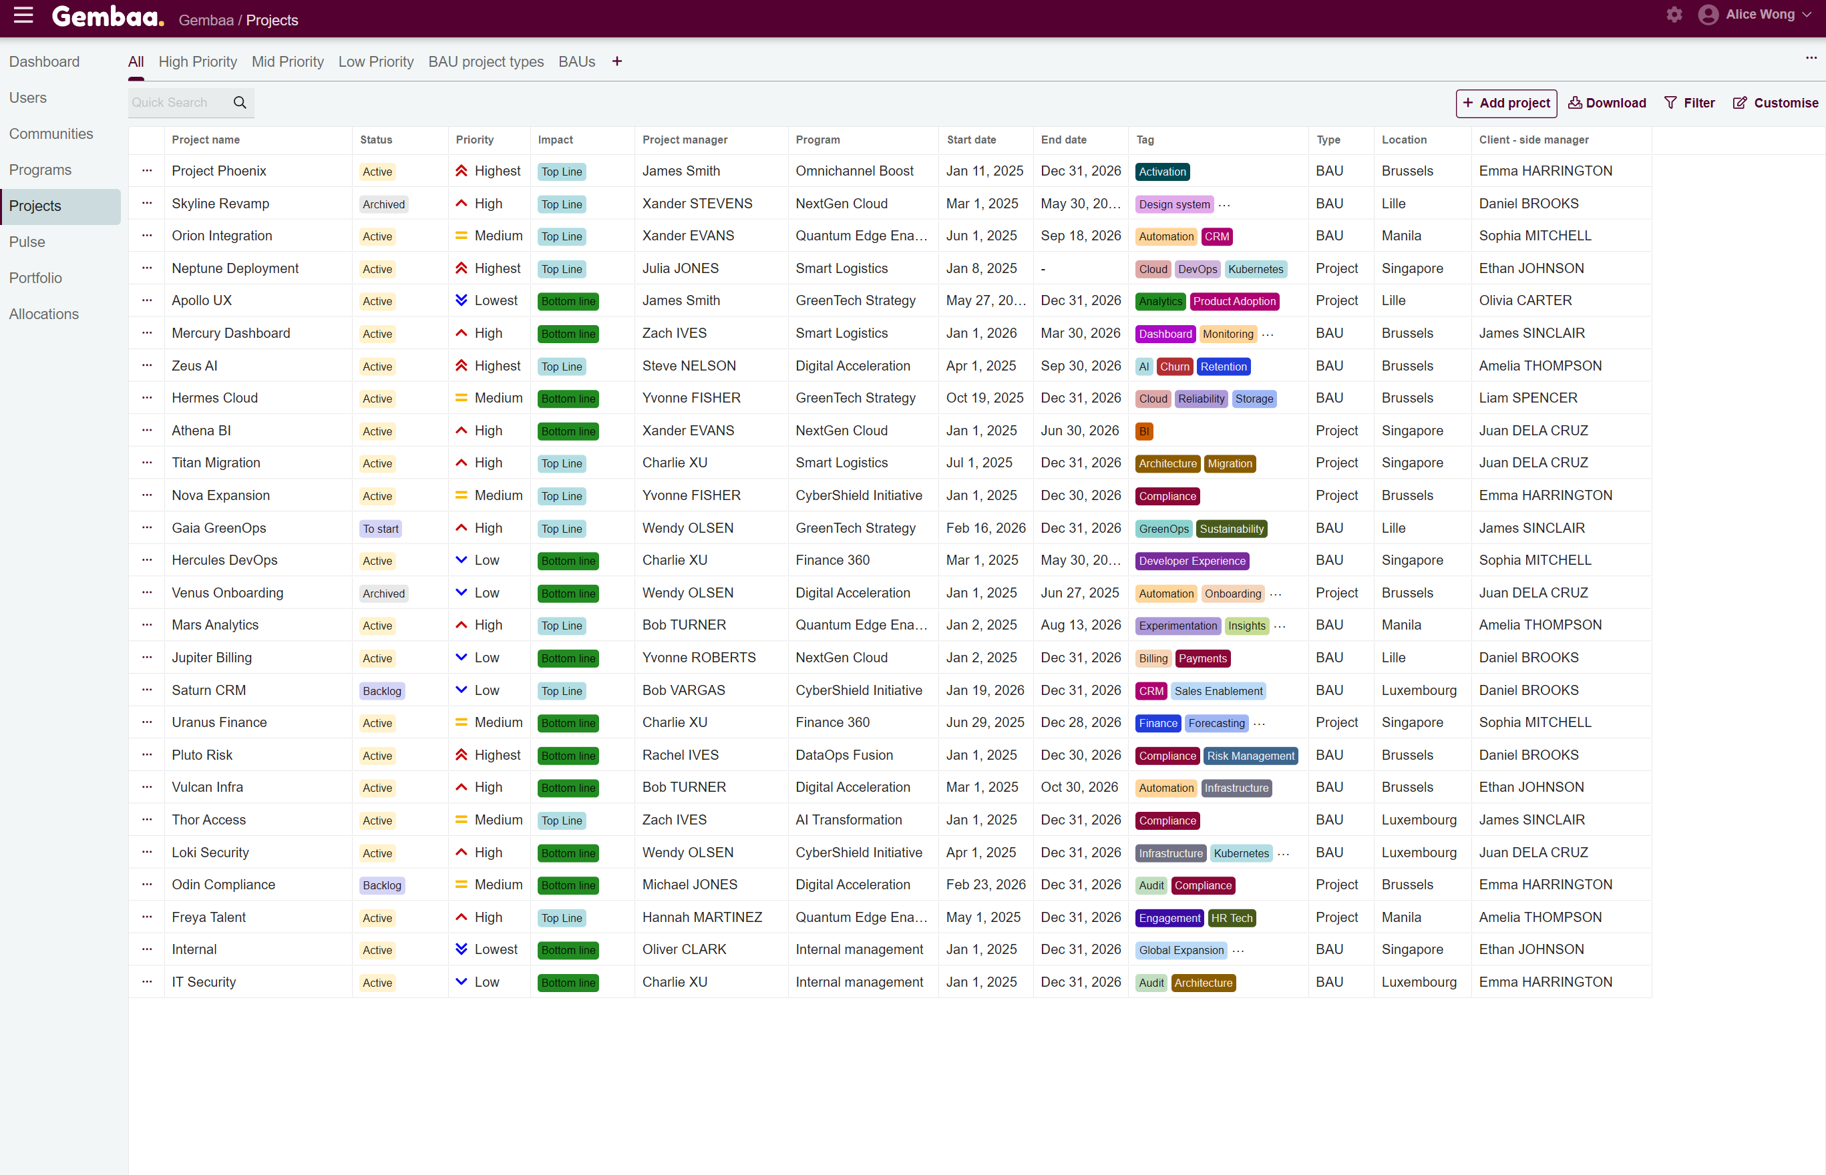The height and width of the screenshot is (1175, 1826).
Task: Open Neptune Deployment project link
Action: (x=234, y=268)
